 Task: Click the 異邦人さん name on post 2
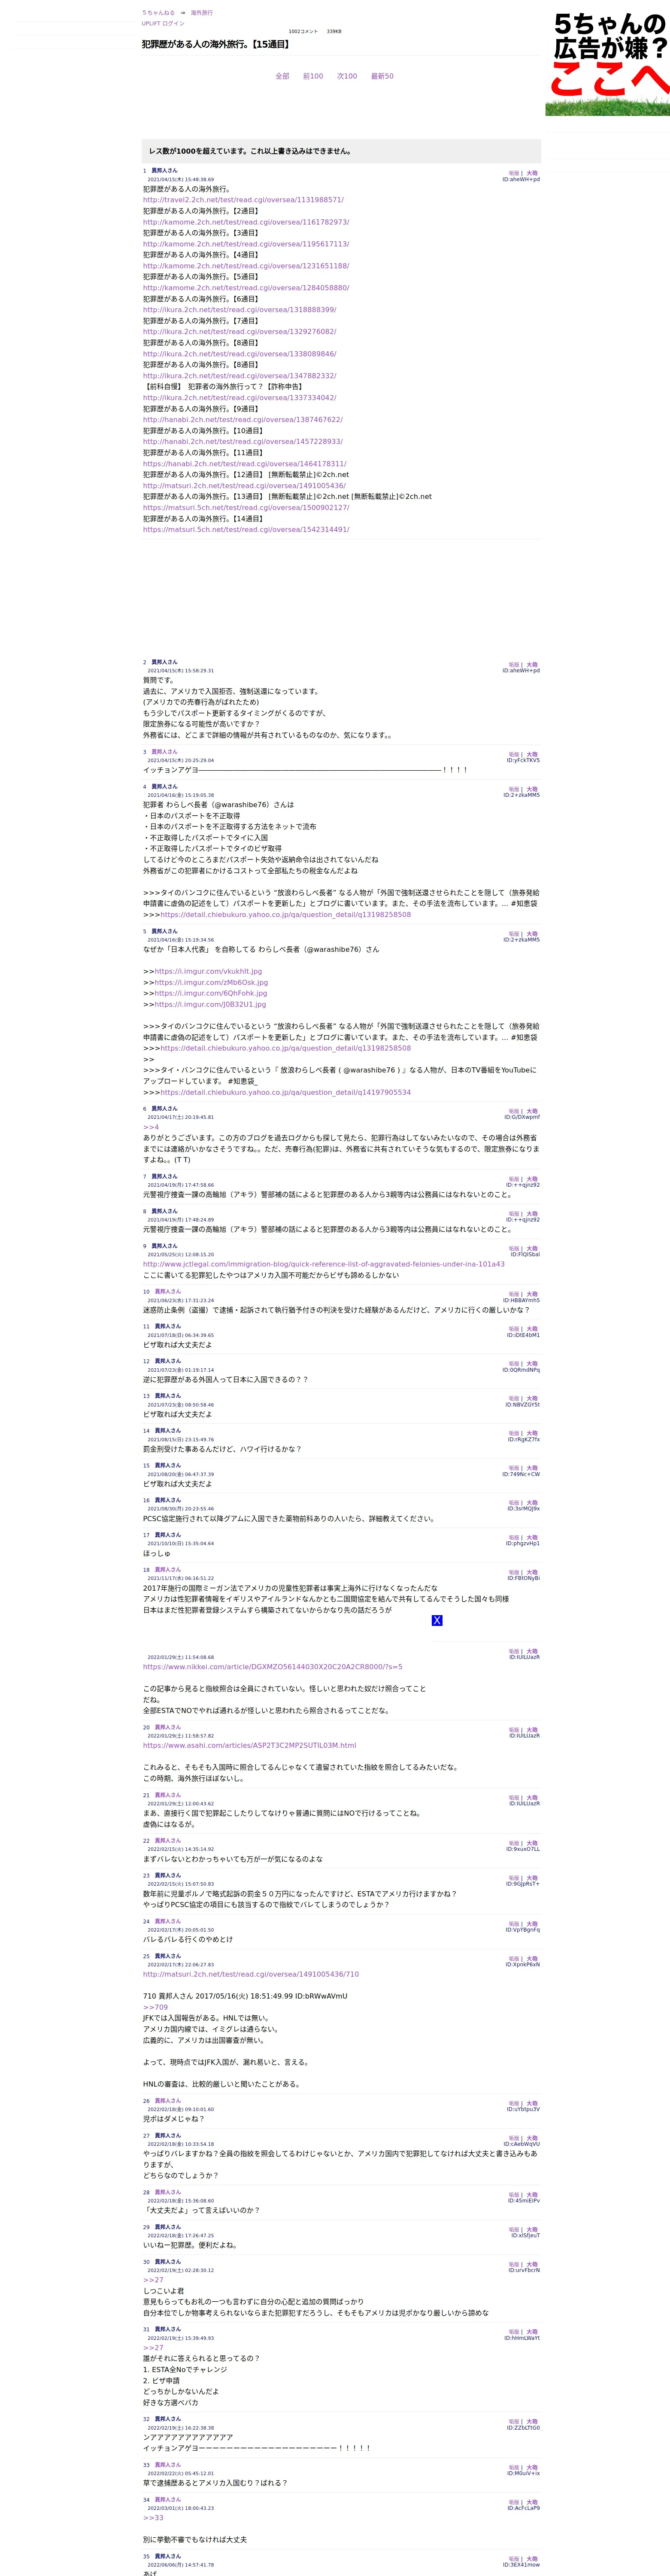click(164, 662)
